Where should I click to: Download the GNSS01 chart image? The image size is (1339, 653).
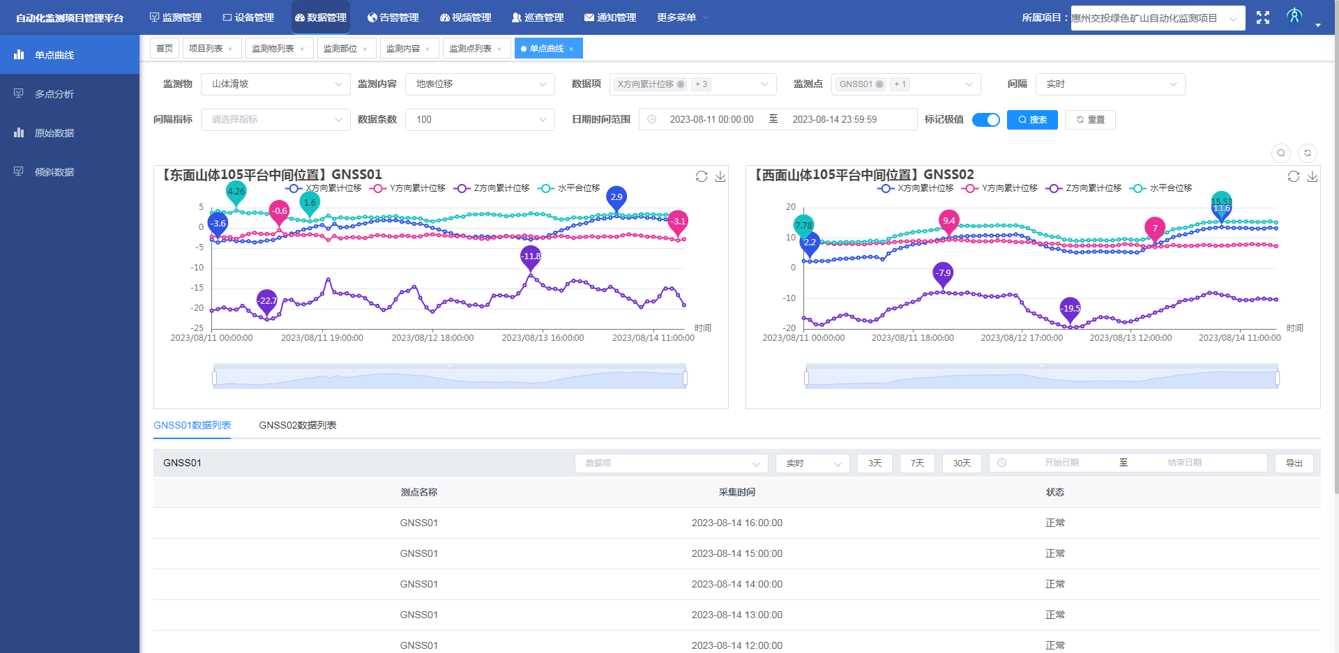720,177
